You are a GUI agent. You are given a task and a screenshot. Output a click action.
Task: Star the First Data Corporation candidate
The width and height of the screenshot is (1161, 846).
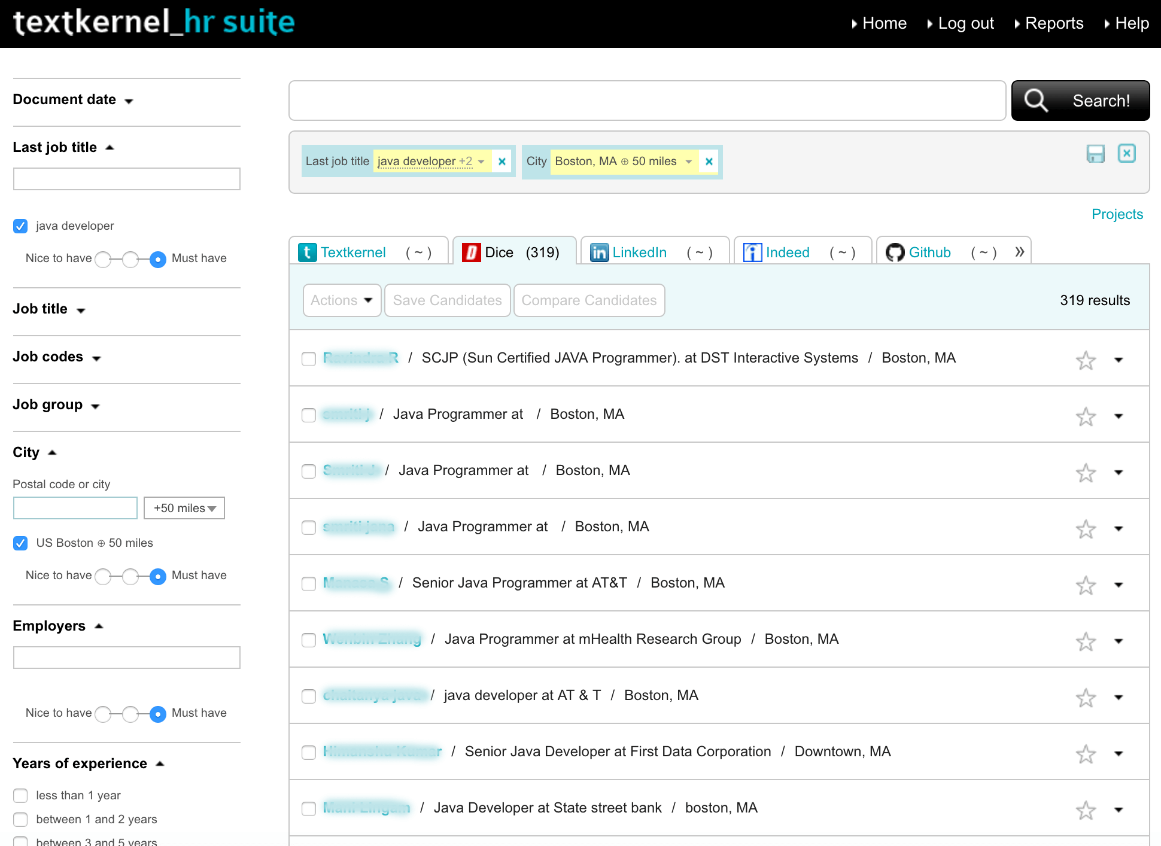point(1086,754)
